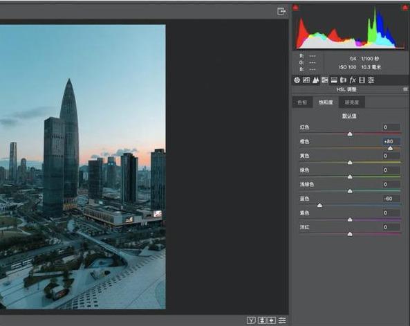This screenshot has width=410, height=326.
Task: Click the 紫色 value field
Action: point(391,213)
